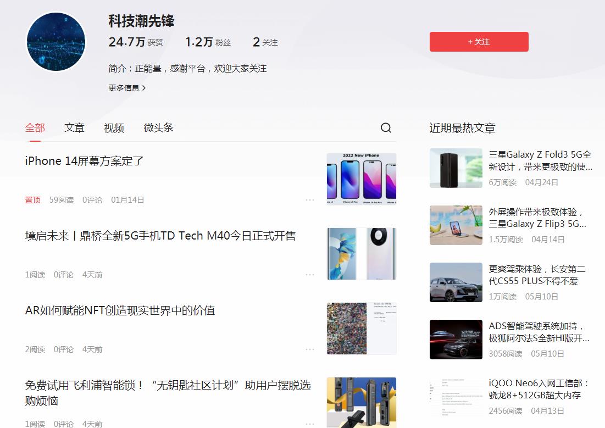Open more options for 鼎桥 TD Tech M40 article
This screenshot has width=605, height=428.
(310, 275)
